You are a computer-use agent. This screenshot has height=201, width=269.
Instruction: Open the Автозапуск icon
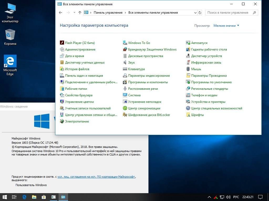click(x=188, y=43)
